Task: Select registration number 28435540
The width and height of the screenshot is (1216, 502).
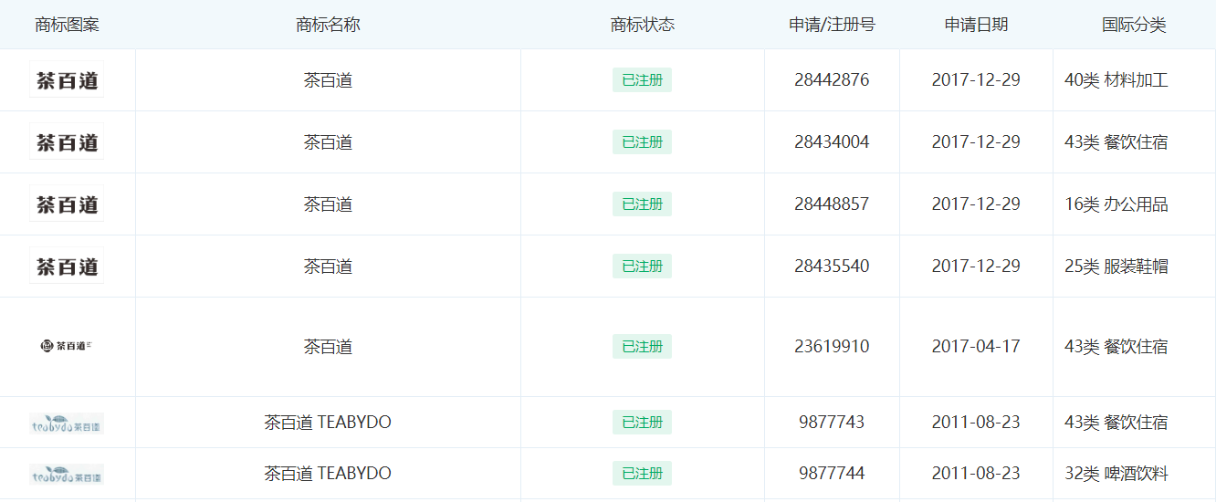Action: (832, 267)
